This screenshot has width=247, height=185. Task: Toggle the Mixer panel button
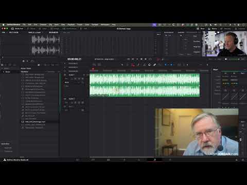(201, 29)
